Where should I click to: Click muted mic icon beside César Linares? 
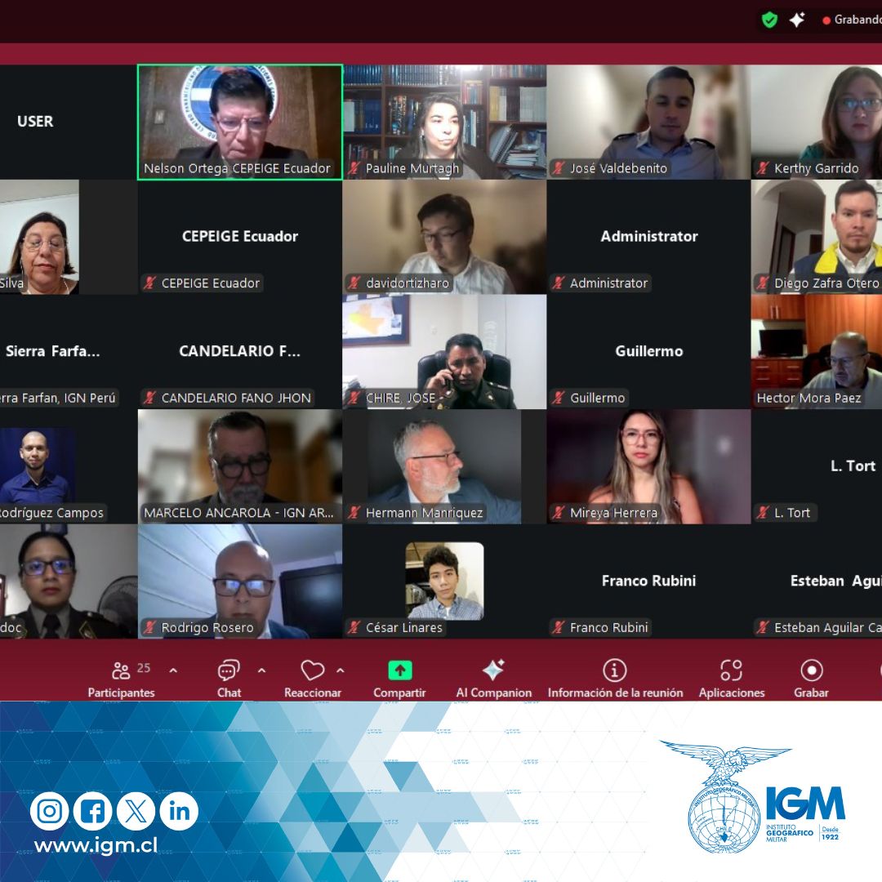point(354,627)
